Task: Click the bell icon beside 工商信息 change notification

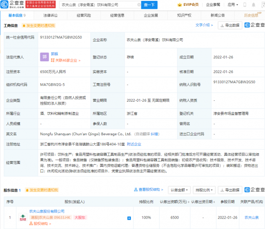Action: coord(24,25)
